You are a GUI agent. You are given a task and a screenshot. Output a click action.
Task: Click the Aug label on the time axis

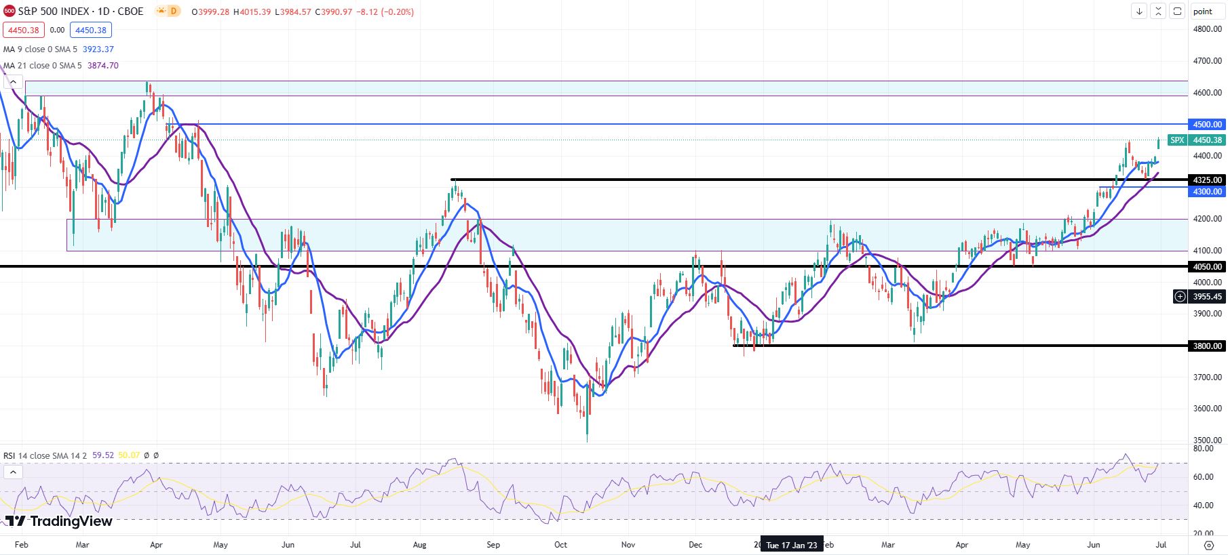click(x=419, y=545)
